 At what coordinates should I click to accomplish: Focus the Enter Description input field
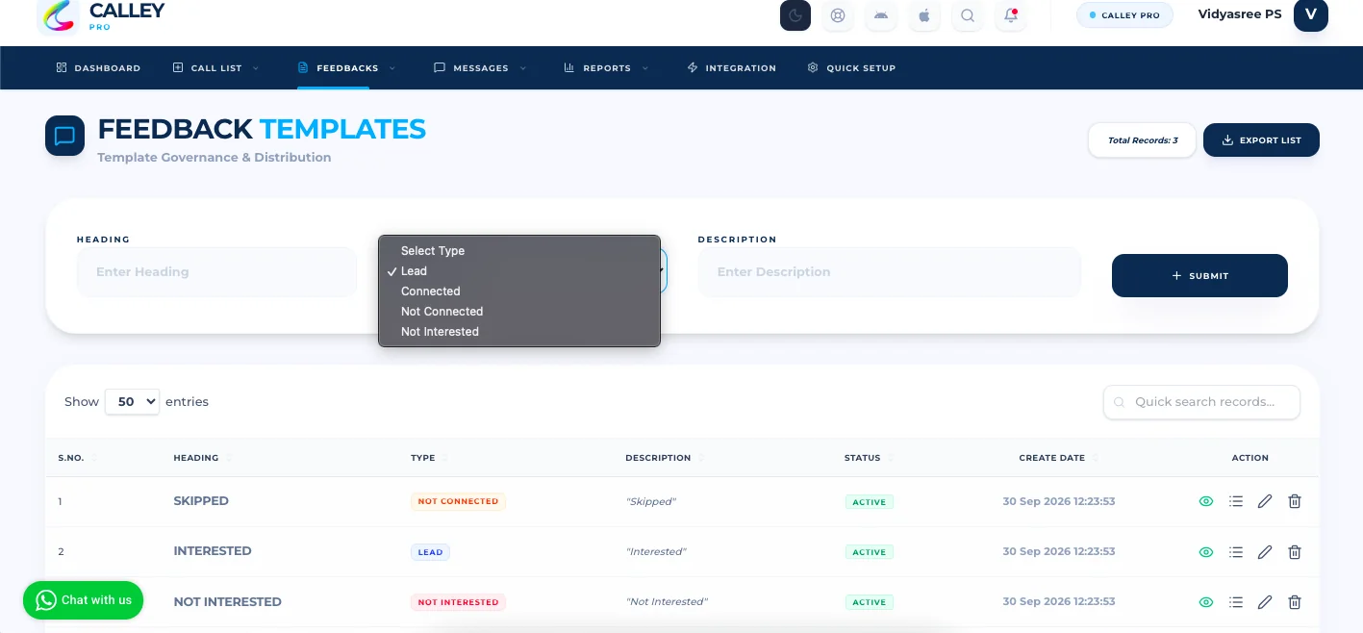click(890, 272)
